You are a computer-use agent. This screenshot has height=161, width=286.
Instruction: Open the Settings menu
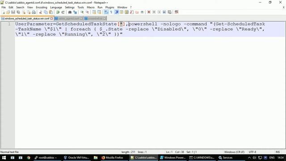(70, 7)
